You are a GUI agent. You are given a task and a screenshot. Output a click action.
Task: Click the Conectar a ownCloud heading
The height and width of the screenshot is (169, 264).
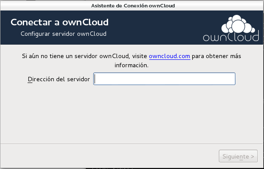pos(60,22)
